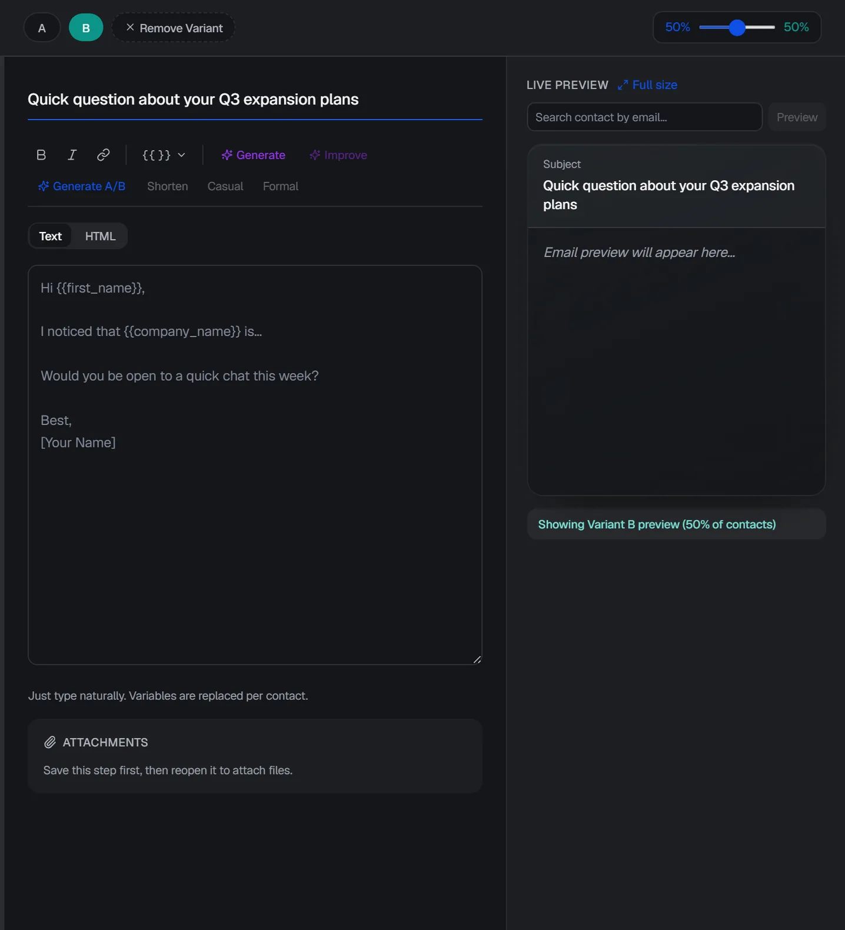845x930 pixels.
Task: Click Generate A/B
Action: pyautogui.click(x=82, y=186)
